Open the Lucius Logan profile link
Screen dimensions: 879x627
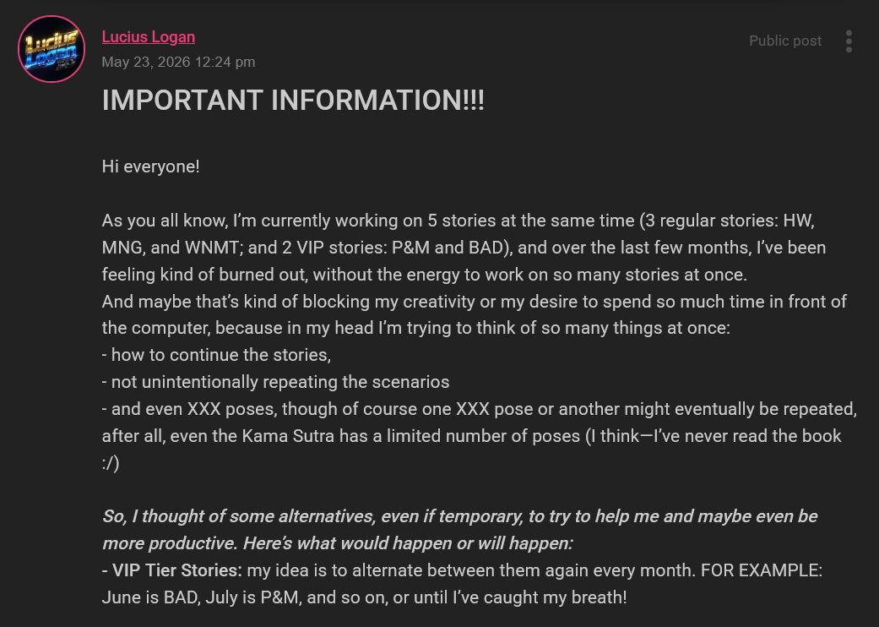[x=149, y=37]
